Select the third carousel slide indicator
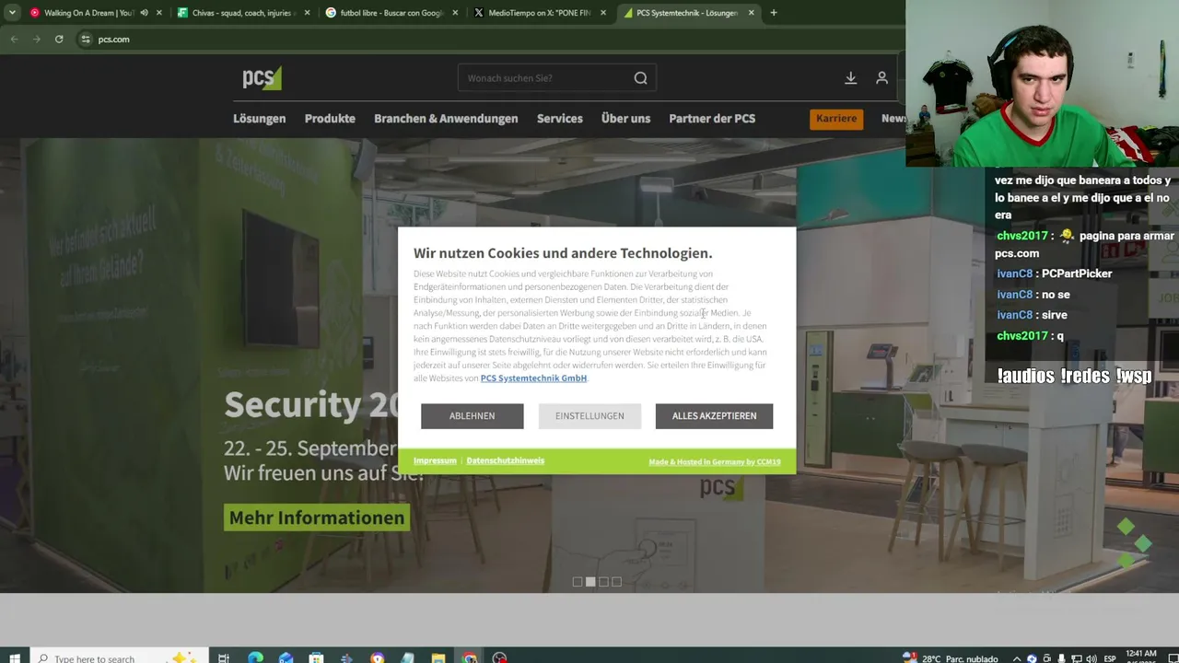Viewport: 1179px width, 663px height. tap(603, 582)
